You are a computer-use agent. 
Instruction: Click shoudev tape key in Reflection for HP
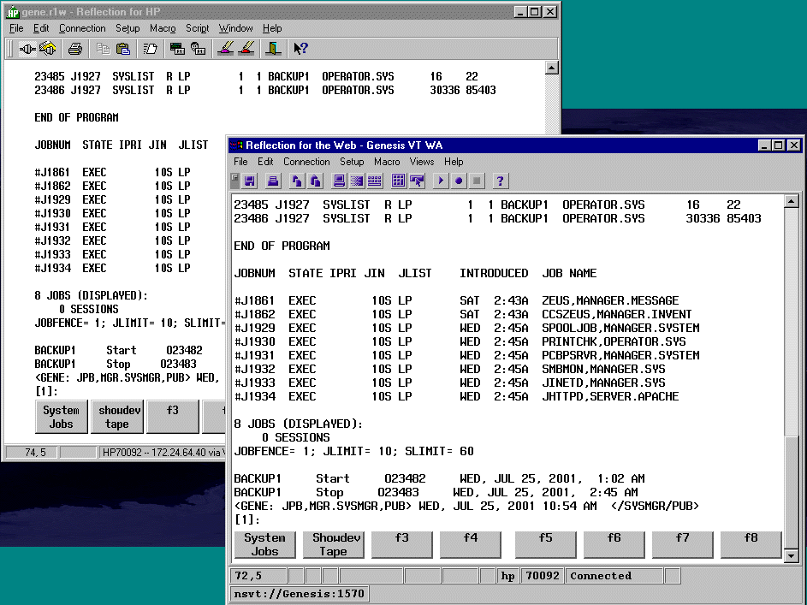point(117,417)
